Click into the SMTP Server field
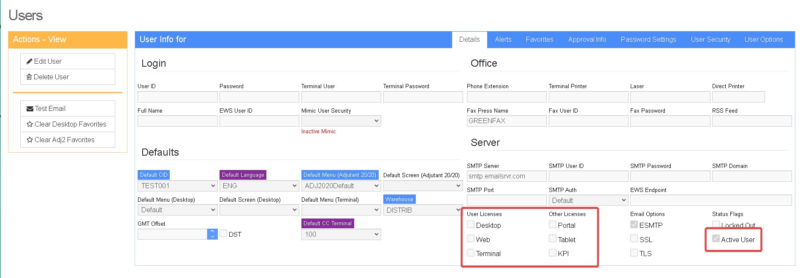The height and width of the screenshot is (278, 800). pos(506,176)
